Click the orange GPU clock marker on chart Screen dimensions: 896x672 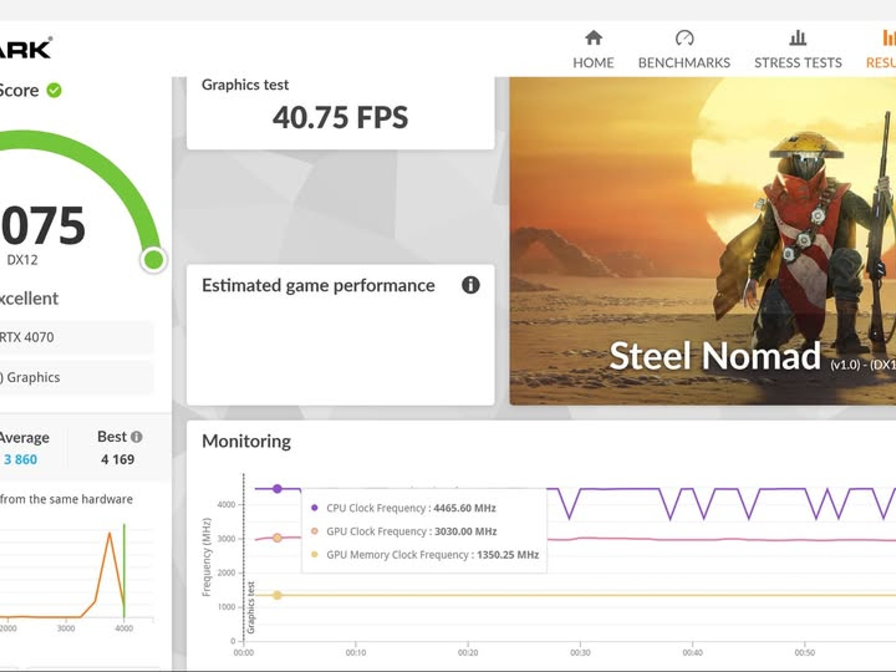277,538
